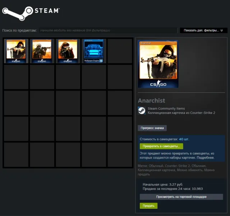Click the 'Anarchist' item title
Screen dimensions: 230x216
pyautogui.click(x=152, y=101)
